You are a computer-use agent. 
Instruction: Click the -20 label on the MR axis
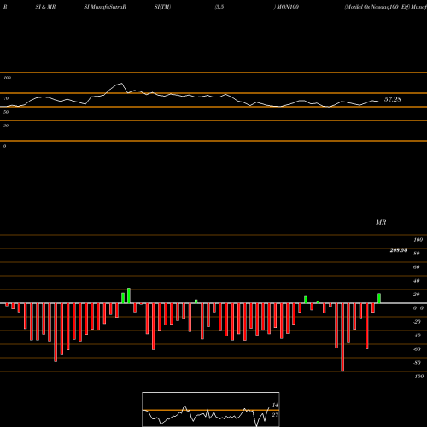417,322
